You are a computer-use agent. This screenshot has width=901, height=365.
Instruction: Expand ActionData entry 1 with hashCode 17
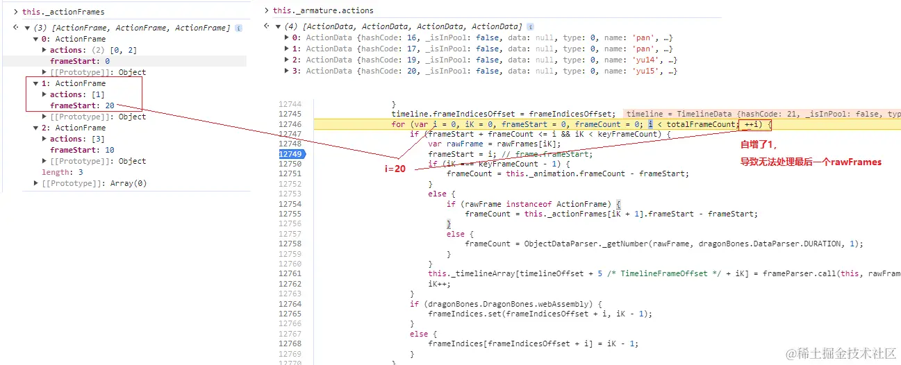click(x=288, y=49)
